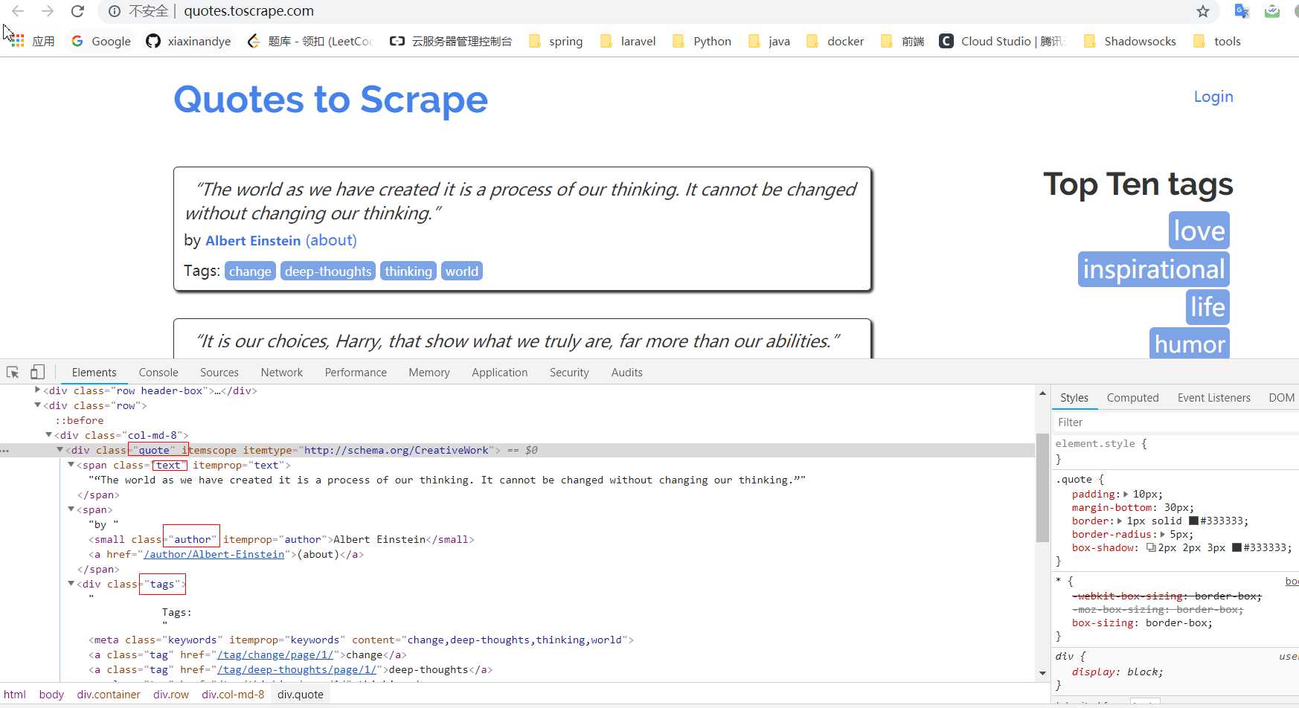Click the /author/Albert-Einstein href in DOM tree
This screenshot has width=1299, height=708.
(x=215, y=554)
